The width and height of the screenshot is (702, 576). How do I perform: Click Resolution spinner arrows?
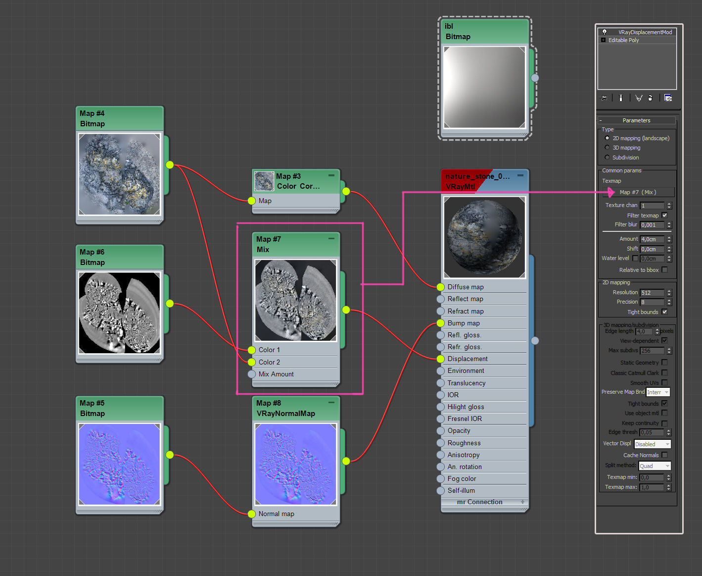point(669,293)
